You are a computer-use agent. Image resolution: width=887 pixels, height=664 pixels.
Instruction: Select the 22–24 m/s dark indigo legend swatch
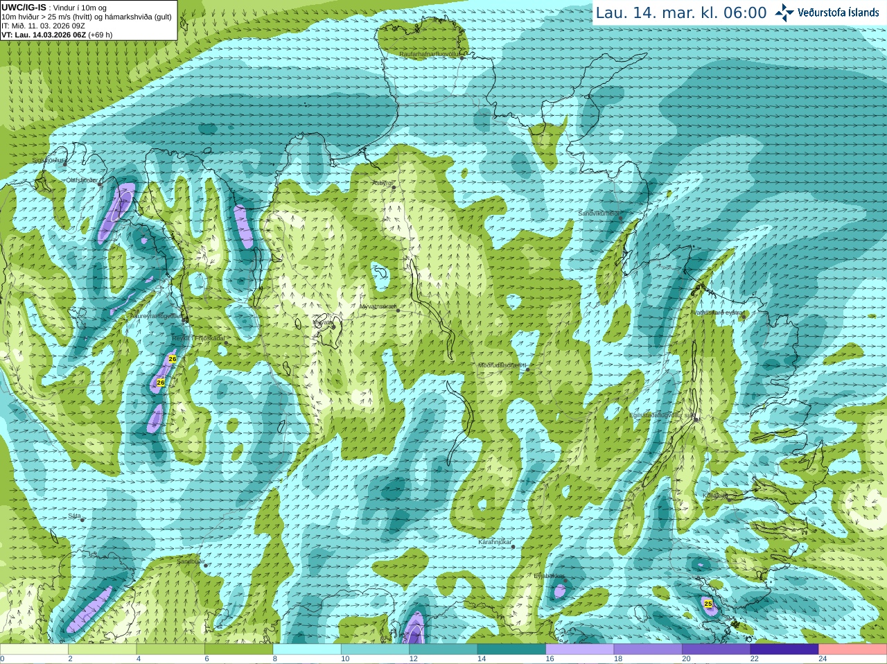coord(784,649)
